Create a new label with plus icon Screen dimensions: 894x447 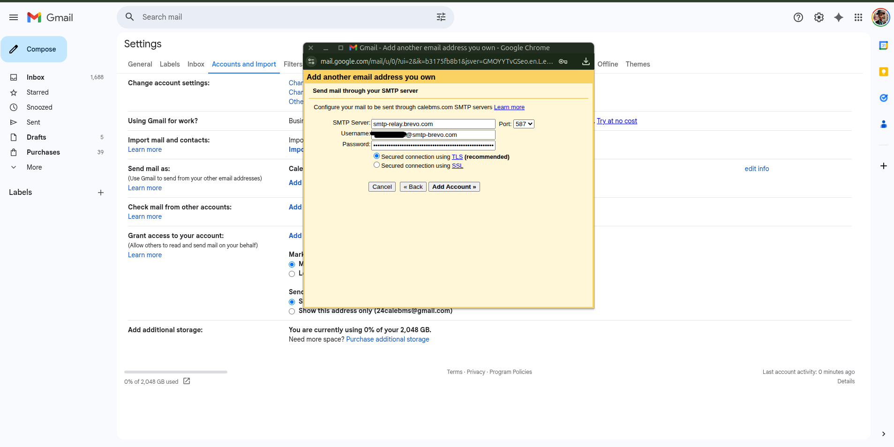[x=101, y=193]
